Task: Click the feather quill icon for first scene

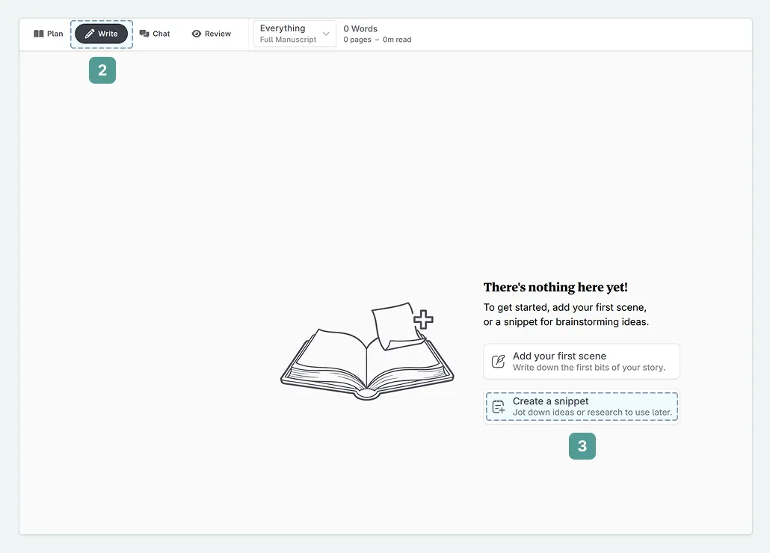Action: tap(499, 362)
